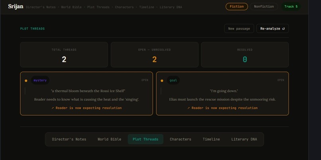Open Director's Notes in top navigation
The width and height of the screenshot is (321, 160).
click(x=41, y=7)
